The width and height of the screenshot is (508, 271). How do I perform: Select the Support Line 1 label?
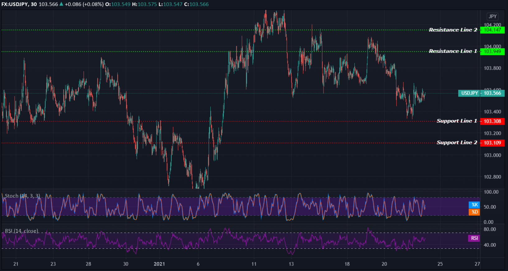[x=457, y=121]
